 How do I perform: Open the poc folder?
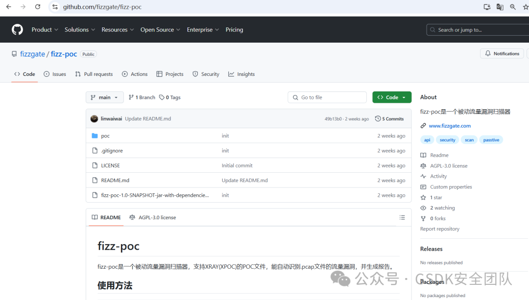tap(105, 136)
